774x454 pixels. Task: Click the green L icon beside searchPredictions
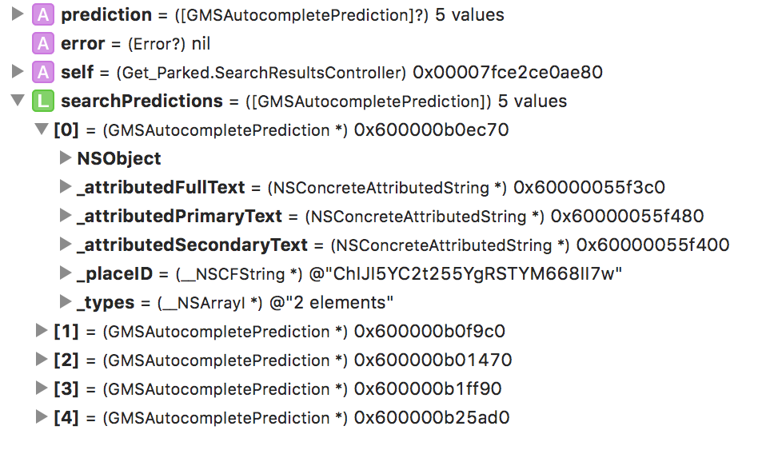point(42,101)
